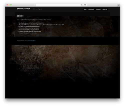Open the Experience menu item
The image size is (125, 106).
click(x=91, y=9)
